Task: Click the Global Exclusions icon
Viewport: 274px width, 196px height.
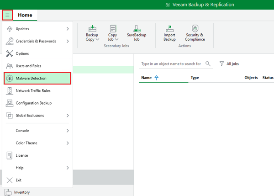Action: click(x=10, y=116)
